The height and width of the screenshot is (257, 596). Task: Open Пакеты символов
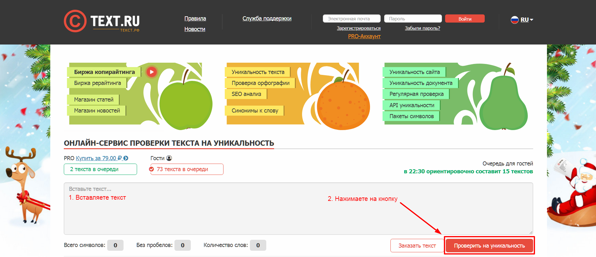[411, 116]
